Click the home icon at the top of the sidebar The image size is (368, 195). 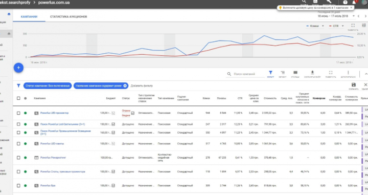click(9, 14)
